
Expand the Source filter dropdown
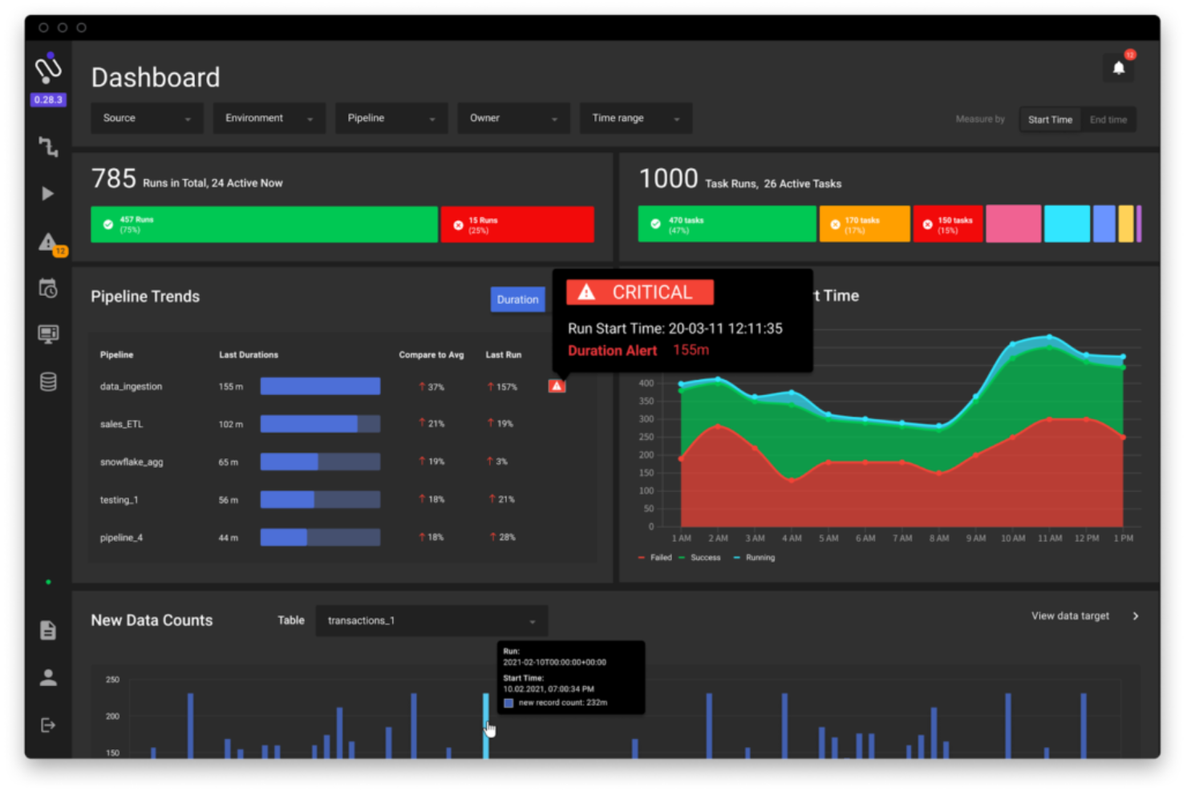point(147,119)
